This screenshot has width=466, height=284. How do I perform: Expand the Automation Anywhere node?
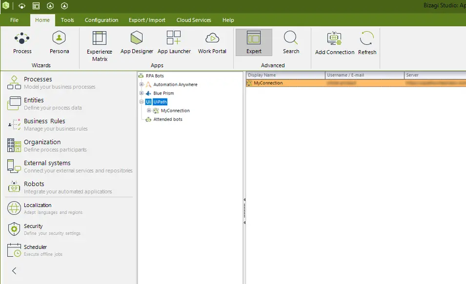pyautogui.click(x=142, y=84)
